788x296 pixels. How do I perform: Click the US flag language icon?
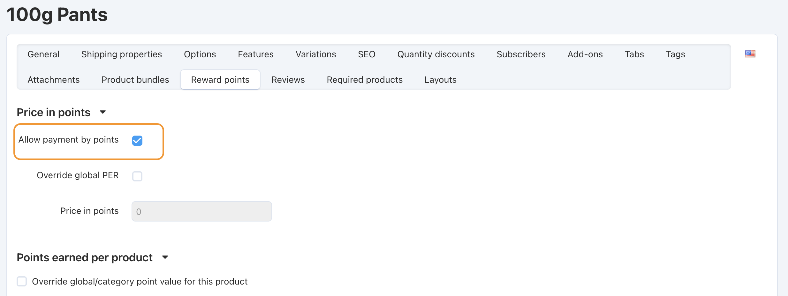750,54
